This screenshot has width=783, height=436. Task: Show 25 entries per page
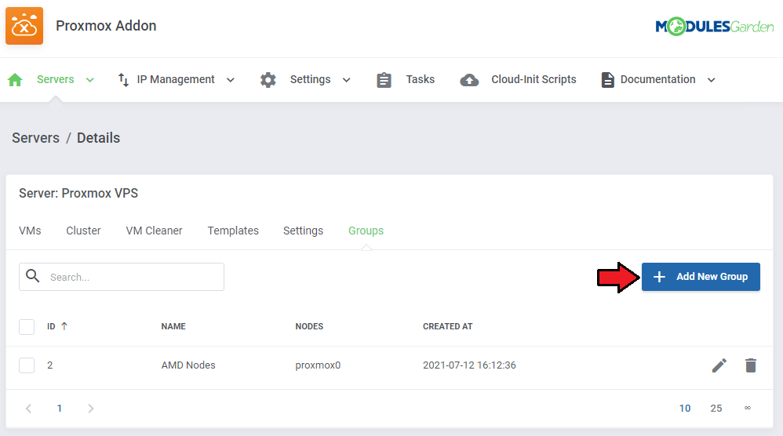pyautogui.click(x=716, y=409)
